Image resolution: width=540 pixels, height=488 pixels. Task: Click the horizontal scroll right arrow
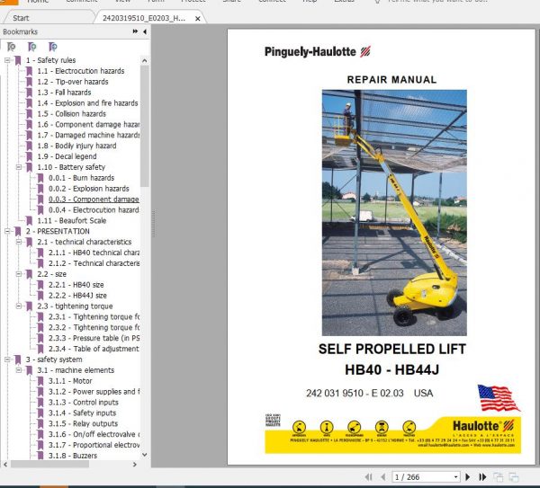(x=135, y=465)
